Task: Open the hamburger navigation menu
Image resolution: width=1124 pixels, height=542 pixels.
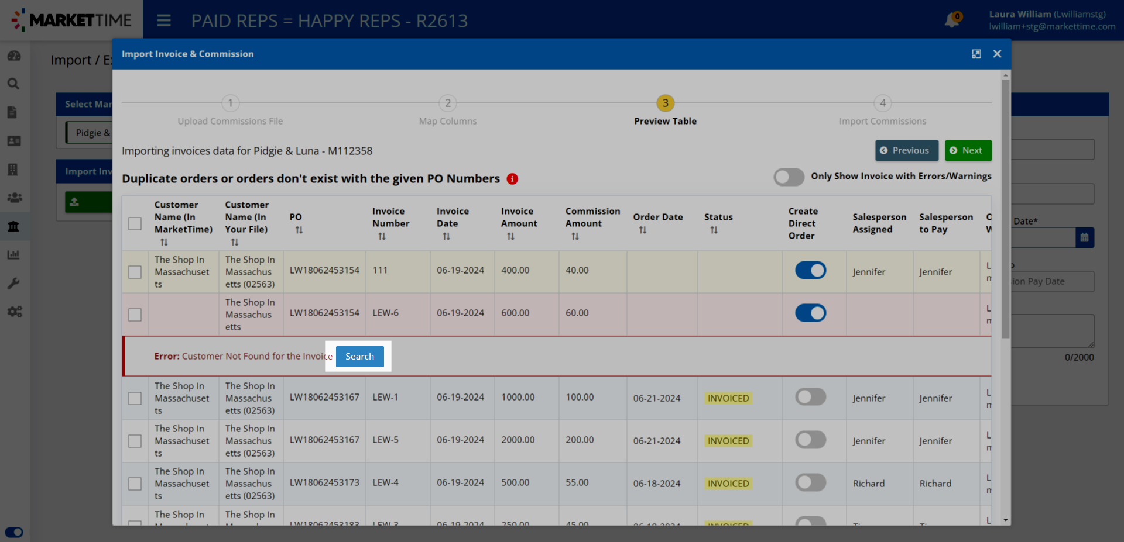Action: click(164, 21)
